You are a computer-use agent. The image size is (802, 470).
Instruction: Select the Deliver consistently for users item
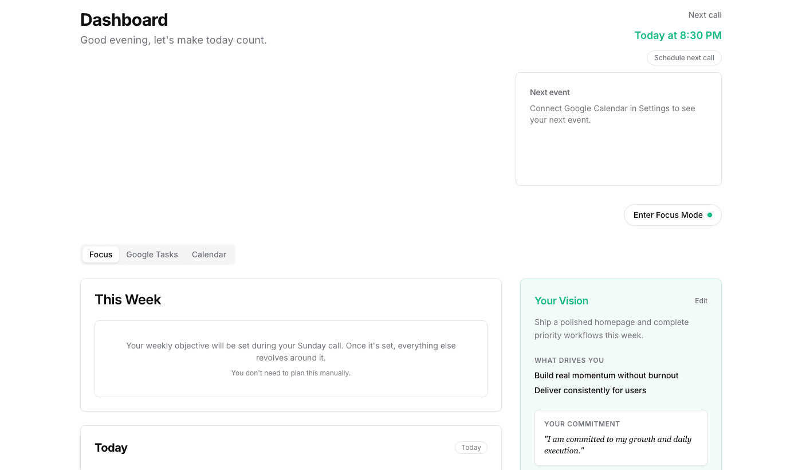click(x=590, y=390)
